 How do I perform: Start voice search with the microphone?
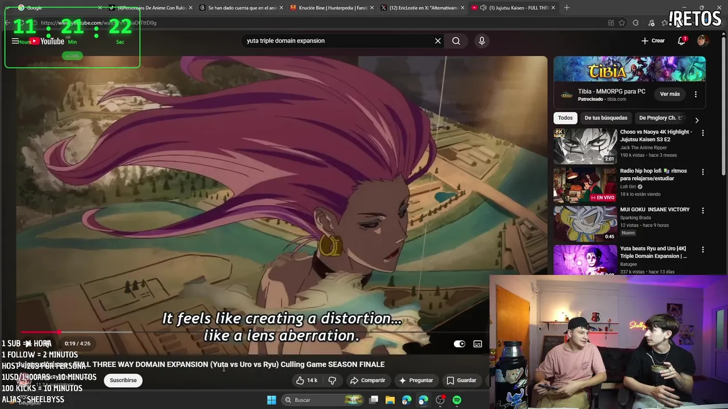point(482,41)
